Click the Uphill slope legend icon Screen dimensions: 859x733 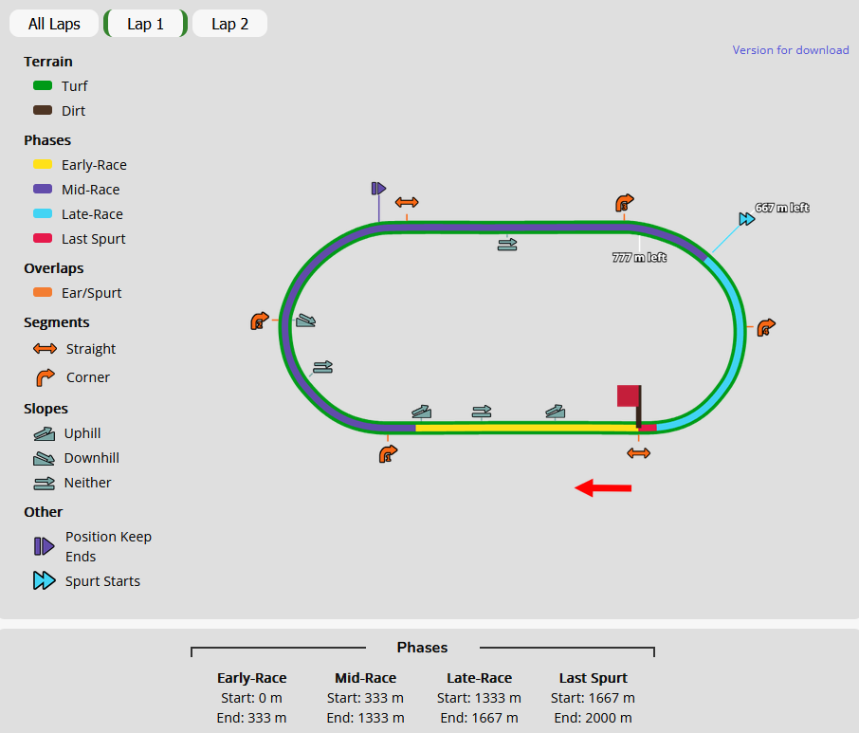click(45, 434)
